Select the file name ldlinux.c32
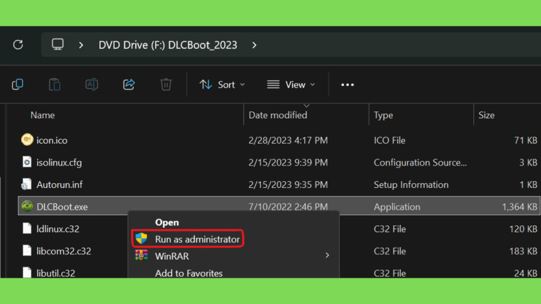541x304 pixels. click(x=58, y=229)
